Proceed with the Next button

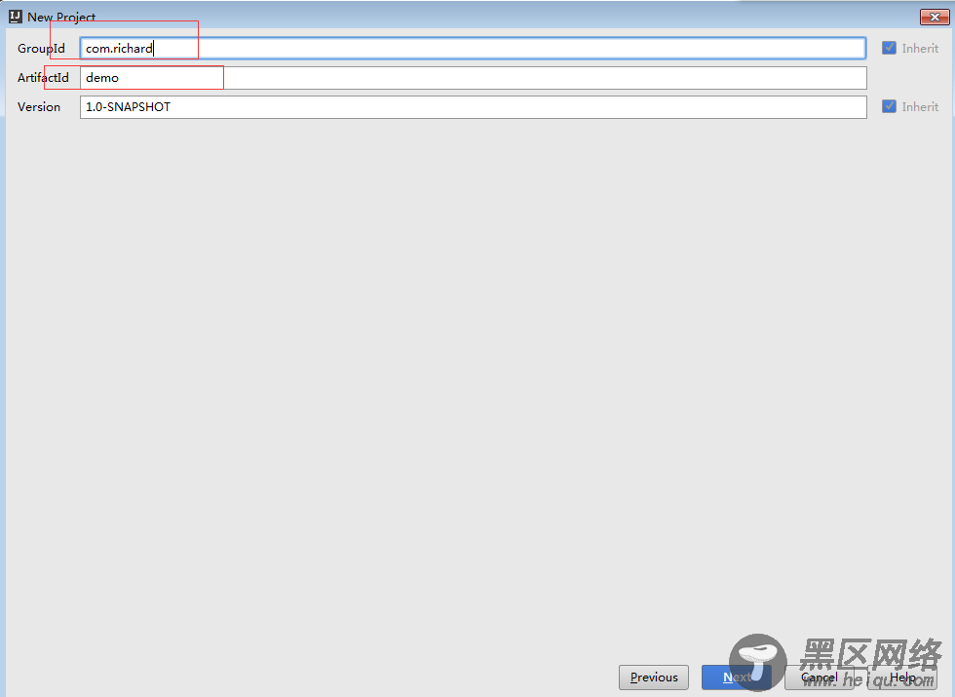tap(737, 677)
